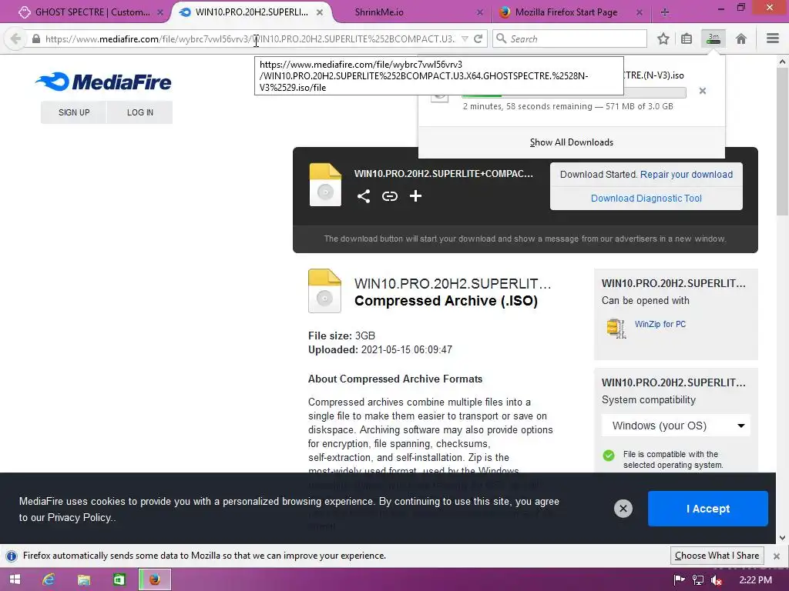This screenshot has width=789, height=591.
Task: Click the Compressed Archive file icon
Action: pos(324,291)
